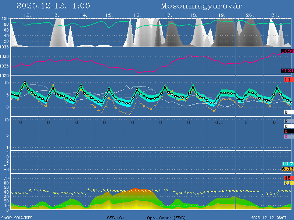Click the red 48 wind gust label
This screenshot has width=294, height=220.
pyautogui.click(x=288, y=178)
